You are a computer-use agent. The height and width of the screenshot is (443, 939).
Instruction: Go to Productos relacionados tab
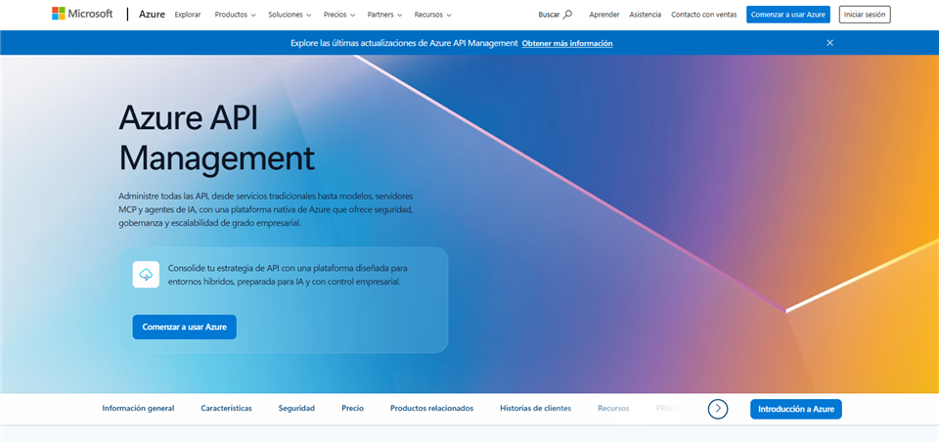431,408
